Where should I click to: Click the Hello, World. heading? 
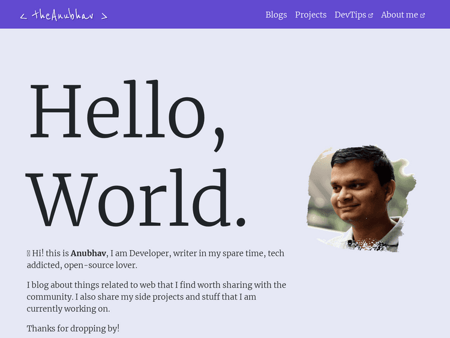[x=136, y=154]
